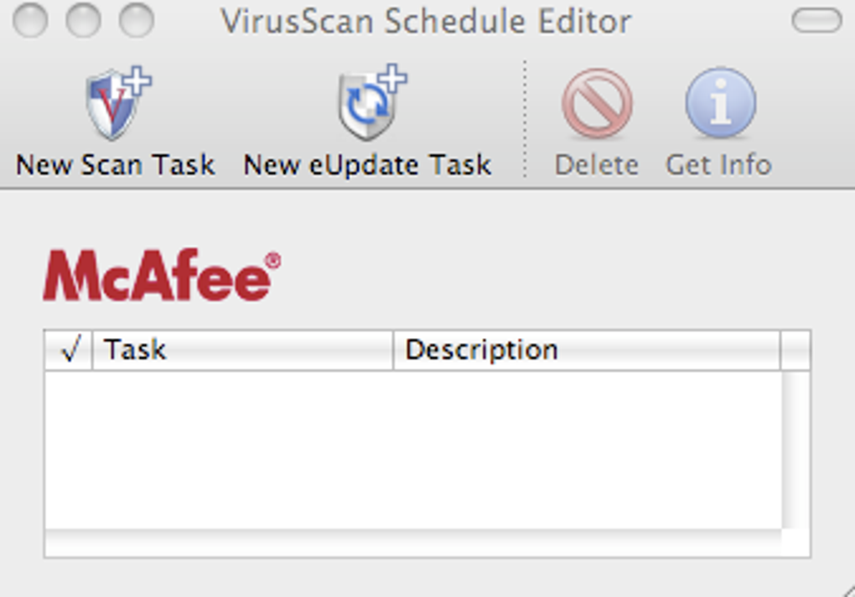Click the "New Scan Task" text label
The height and width of the screenshot is (597, 855).
(x=116, y=164)
